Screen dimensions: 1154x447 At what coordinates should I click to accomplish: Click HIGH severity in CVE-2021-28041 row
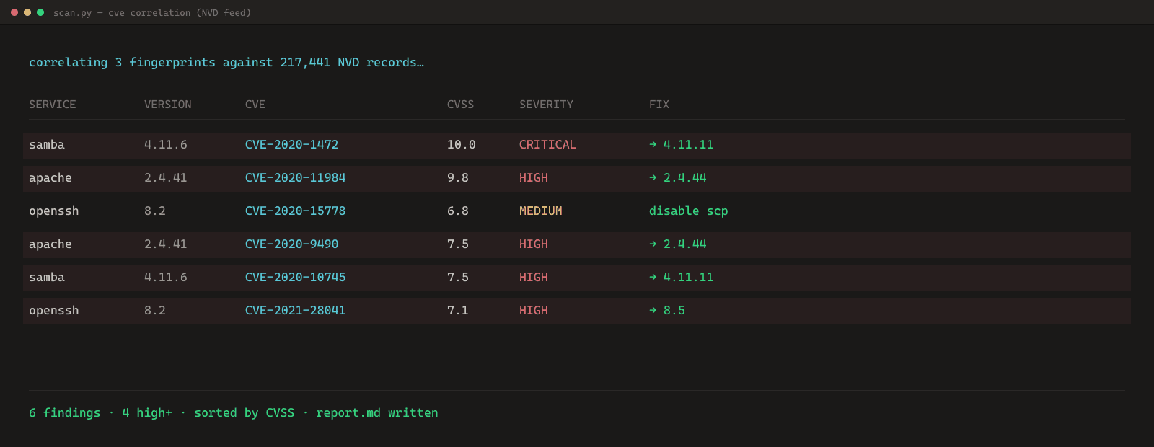[x=534, y=311]
